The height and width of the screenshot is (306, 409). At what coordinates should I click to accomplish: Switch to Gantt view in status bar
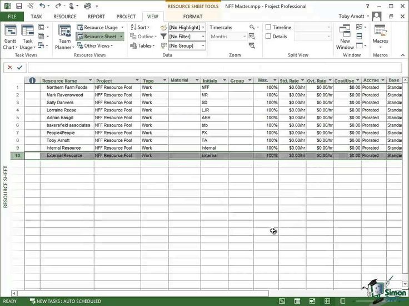(x=282, y=301)
